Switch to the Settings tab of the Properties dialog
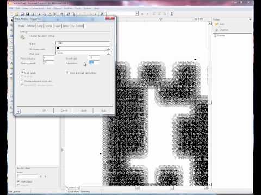261x195 pixels. [30, 25]
